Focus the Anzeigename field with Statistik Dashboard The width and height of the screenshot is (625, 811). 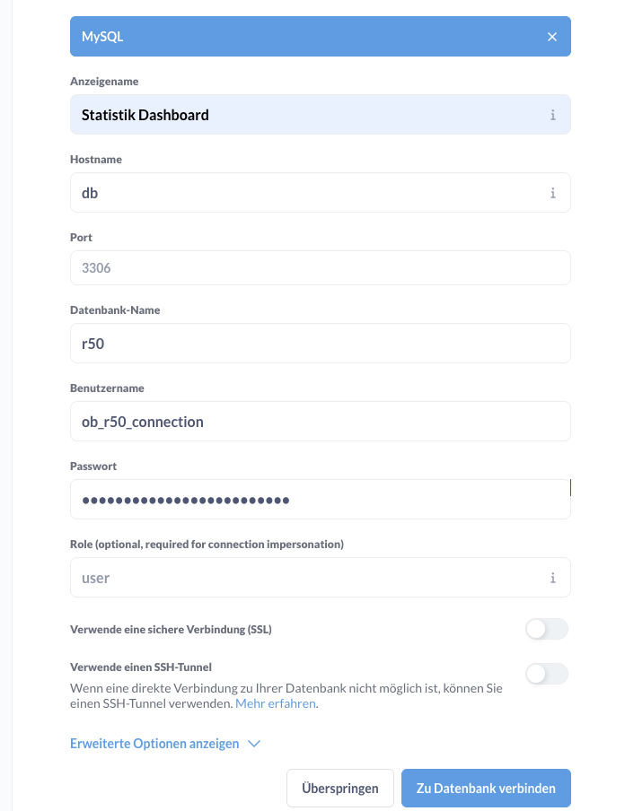[305, 115]
